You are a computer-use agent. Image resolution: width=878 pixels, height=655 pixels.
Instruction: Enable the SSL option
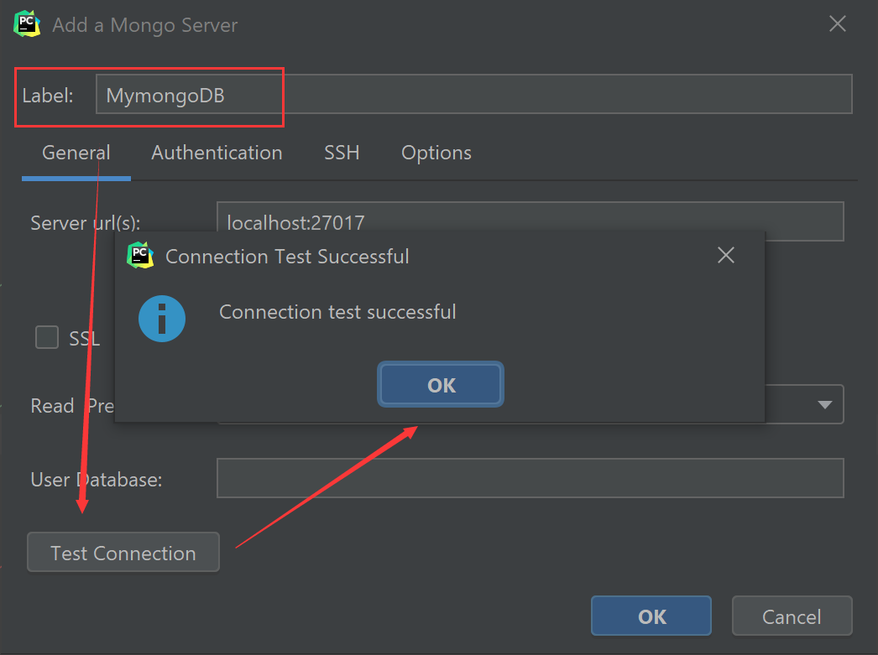[x=46, y=337]
